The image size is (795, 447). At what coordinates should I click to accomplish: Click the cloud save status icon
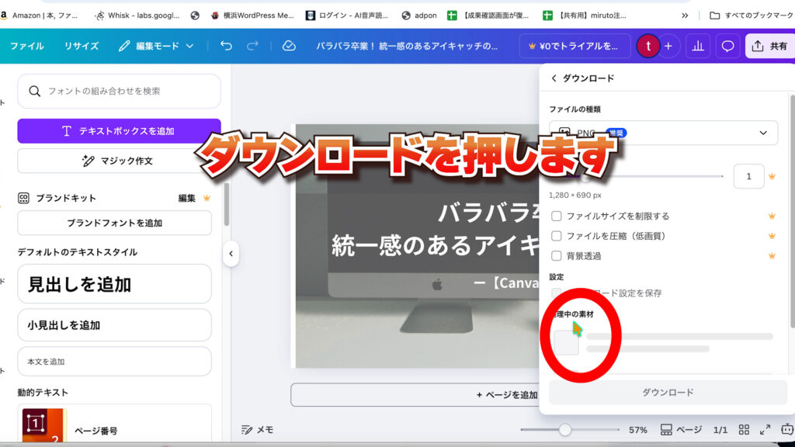[x=289, y=46]
